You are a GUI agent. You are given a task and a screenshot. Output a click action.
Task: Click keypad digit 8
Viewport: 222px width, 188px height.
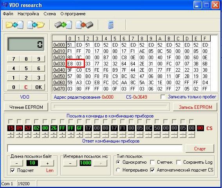[x=26, y=59]
